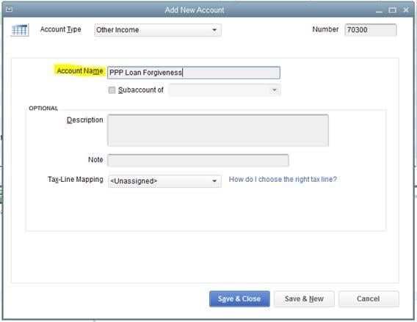Viewport: 417px width, 322px height.
Task: Expand the Subaccount of parent list
Action: [x=225, y=90]
